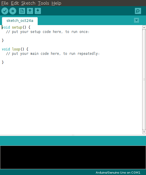146x175 pixels.
Task: Create a new sketch with the New icon
Action: pos(22,11)
